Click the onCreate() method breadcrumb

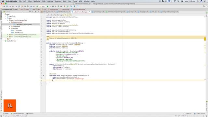(x=67, y=15)
